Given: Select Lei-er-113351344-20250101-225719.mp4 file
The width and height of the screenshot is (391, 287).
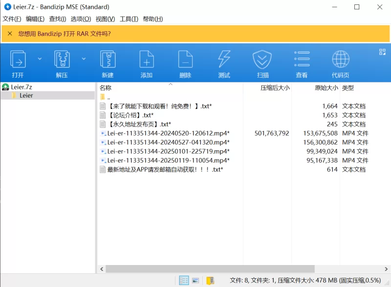Looking at the screenshot, I should coord(168,151).
